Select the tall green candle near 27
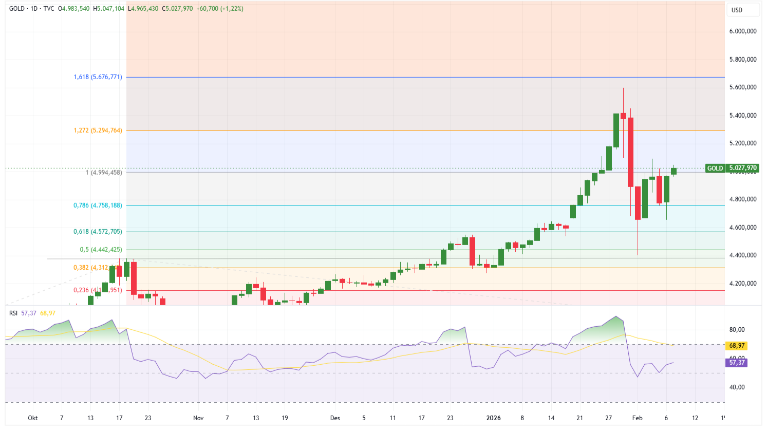767x431 pixels. tap(617, 131)
